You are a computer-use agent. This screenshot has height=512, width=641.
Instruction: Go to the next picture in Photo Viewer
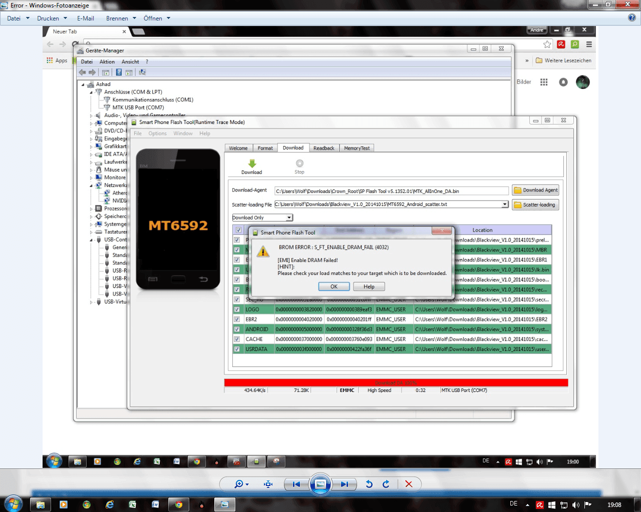coord(345,484)
